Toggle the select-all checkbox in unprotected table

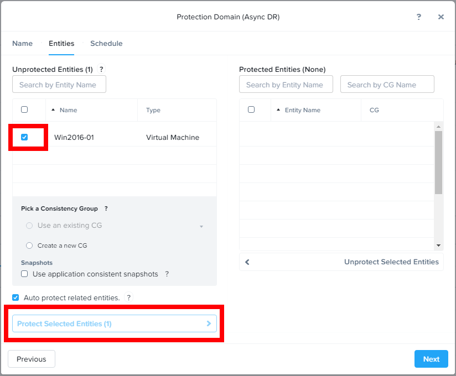click(24, 109)
